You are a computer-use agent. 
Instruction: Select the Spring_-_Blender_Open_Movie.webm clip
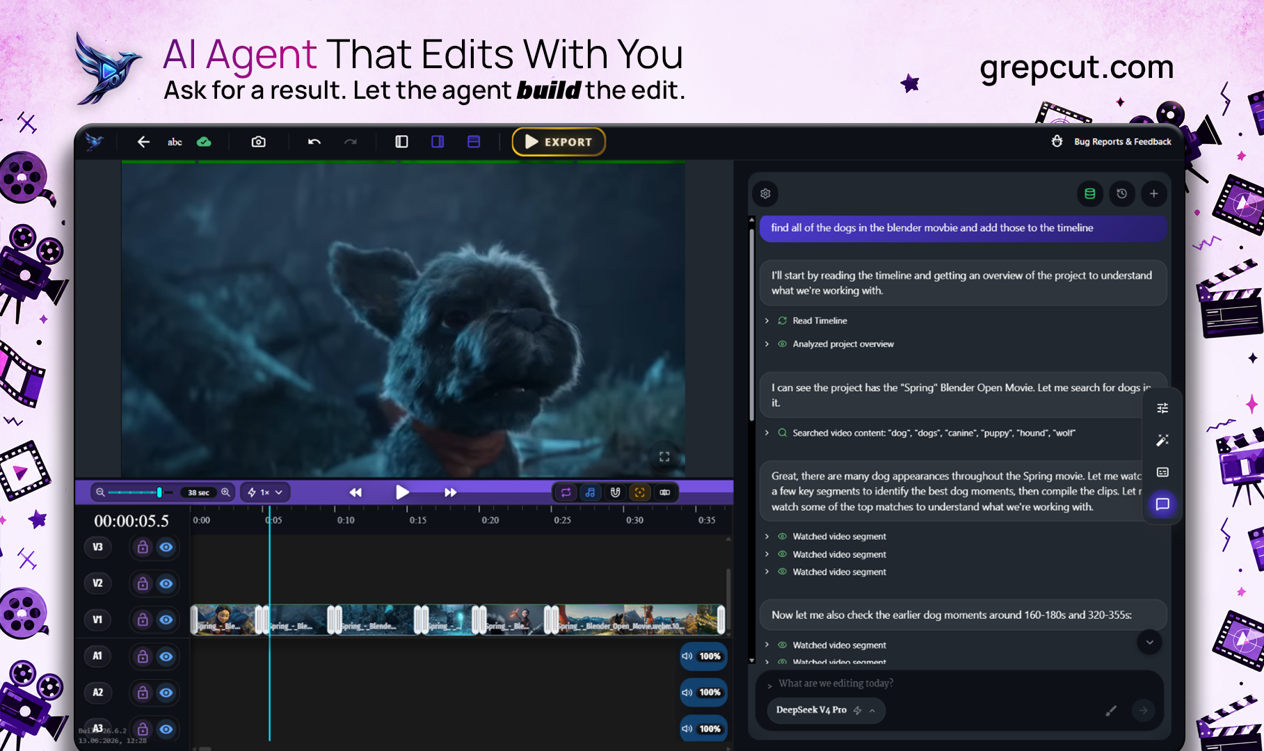pyautogui.click(x=637, y=620)
